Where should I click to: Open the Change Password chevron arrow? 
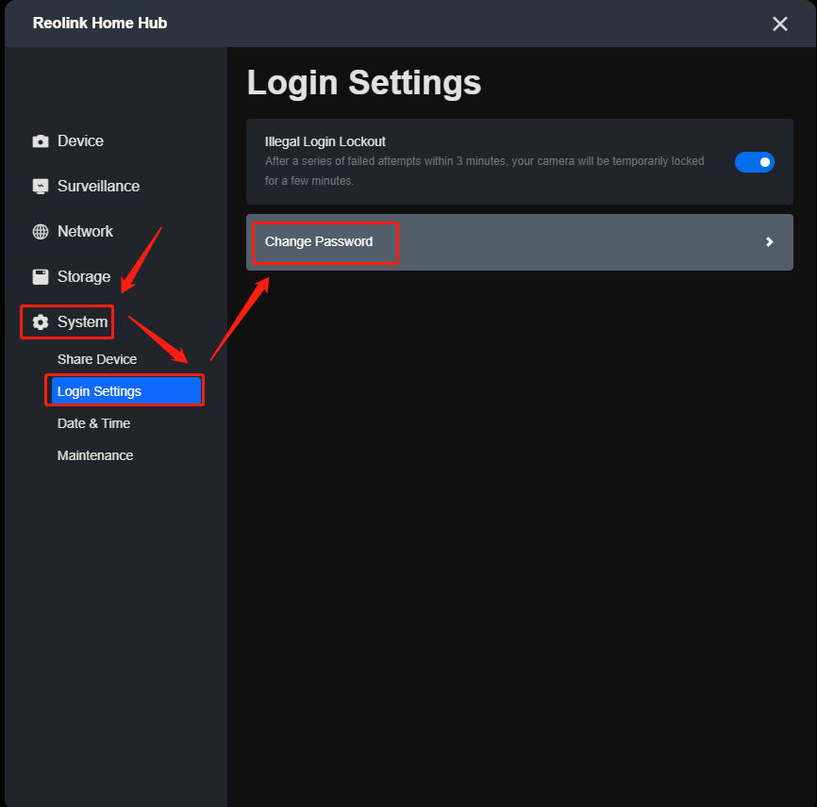tap(769, 242)
